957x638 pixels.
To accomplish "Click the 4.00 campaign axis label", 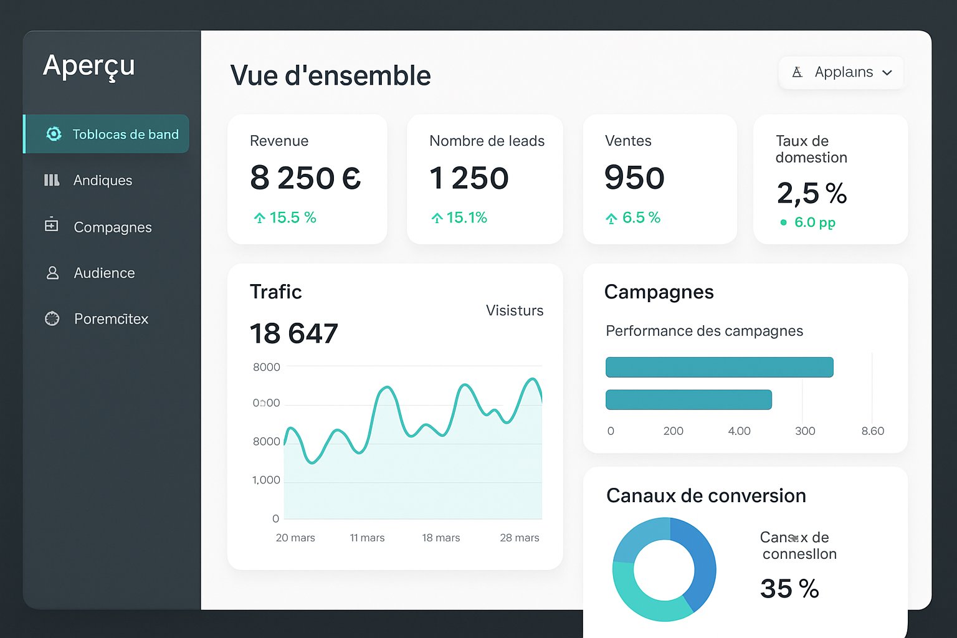I will click(x=740, y=431).
